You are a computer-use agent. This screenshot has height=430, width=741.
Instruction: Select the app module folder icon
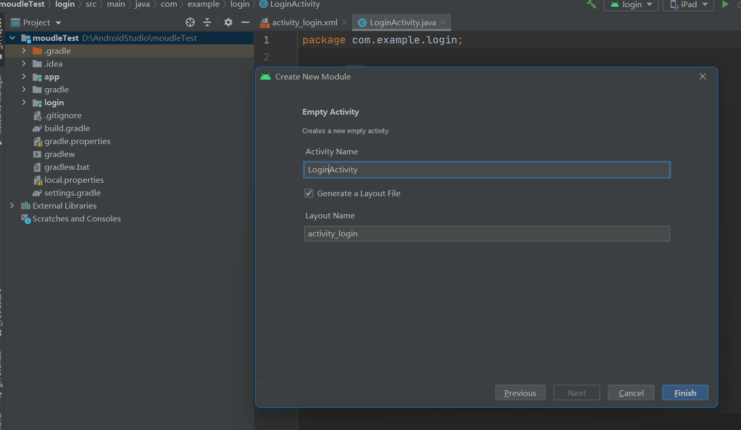37,77
